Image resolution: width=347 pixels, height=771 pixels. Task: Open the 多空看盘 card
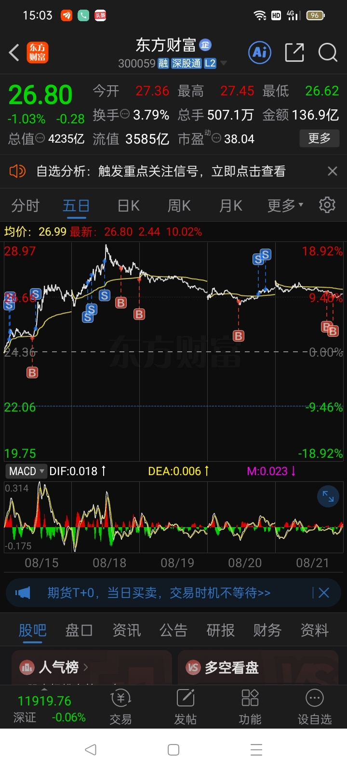[258, 667]
